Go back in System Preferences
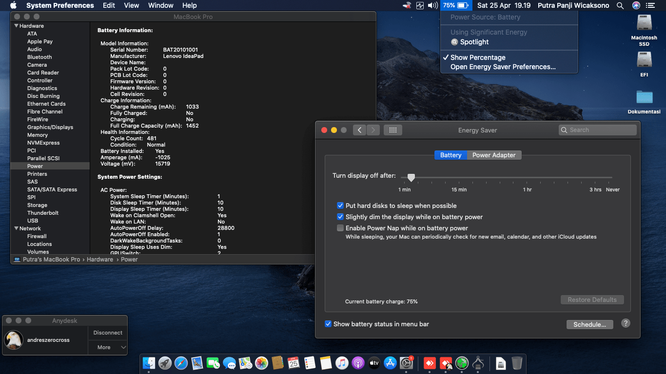 tap(359, 130)
